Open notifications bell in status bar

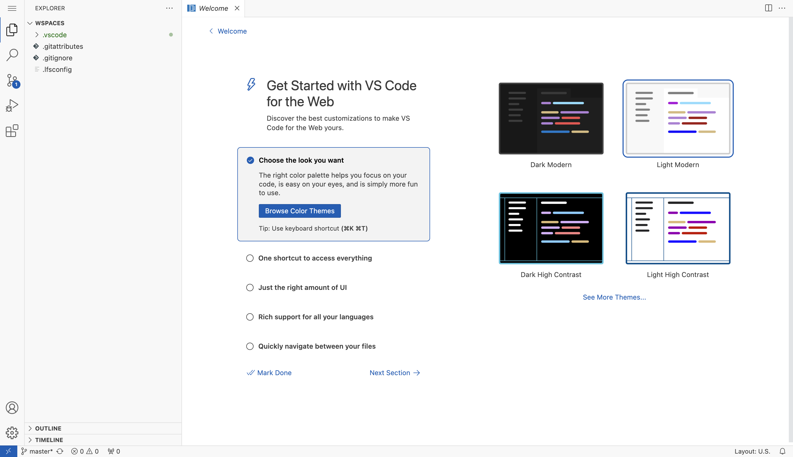782,451
